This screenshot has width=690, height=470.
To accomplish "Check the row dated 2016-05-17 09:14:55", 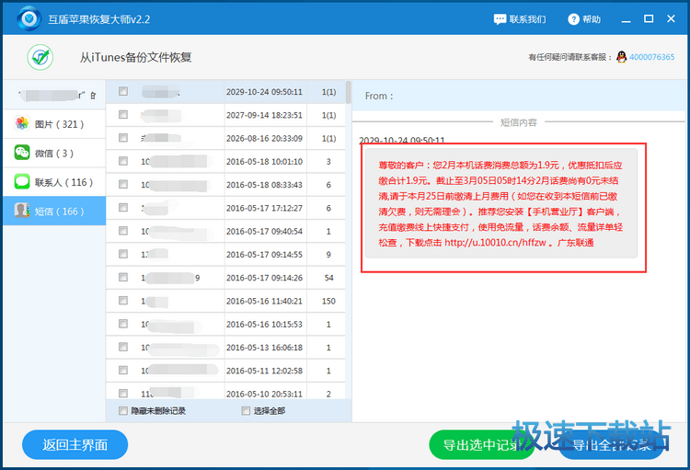I will (123, 254).
